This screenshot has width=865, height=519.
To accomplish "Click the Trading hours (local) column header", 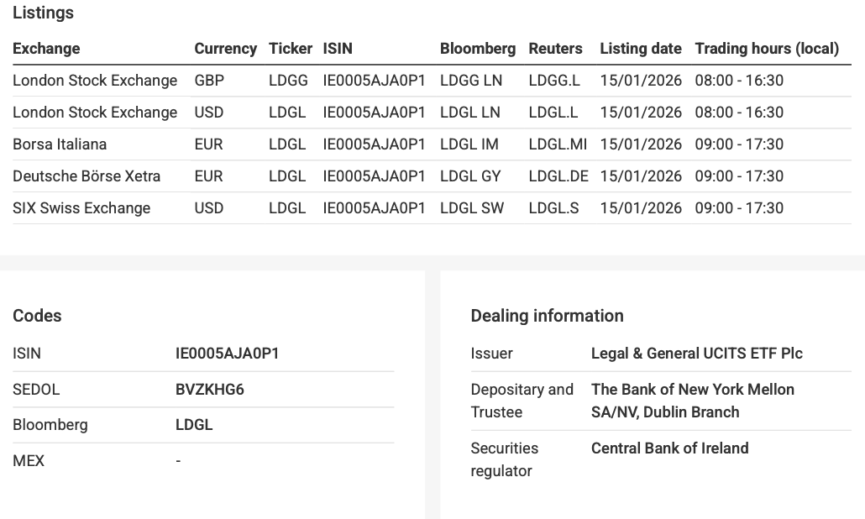I will [x=766, y=49].
